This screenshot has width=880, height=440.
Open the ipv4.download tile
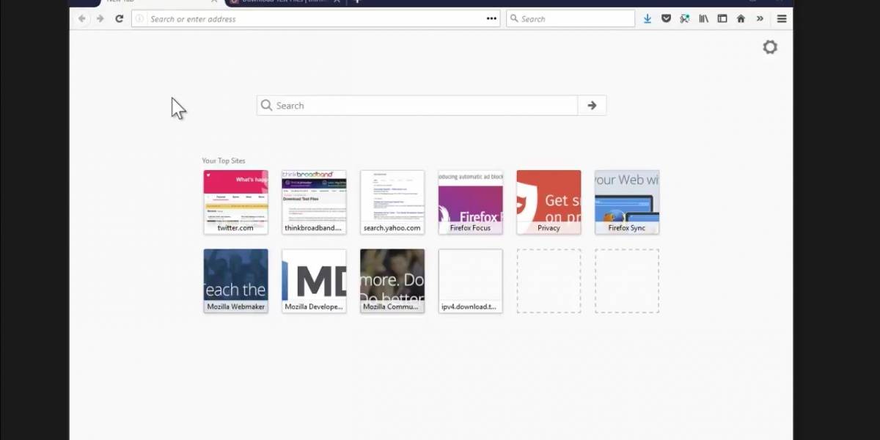click(x=470, y=281)
